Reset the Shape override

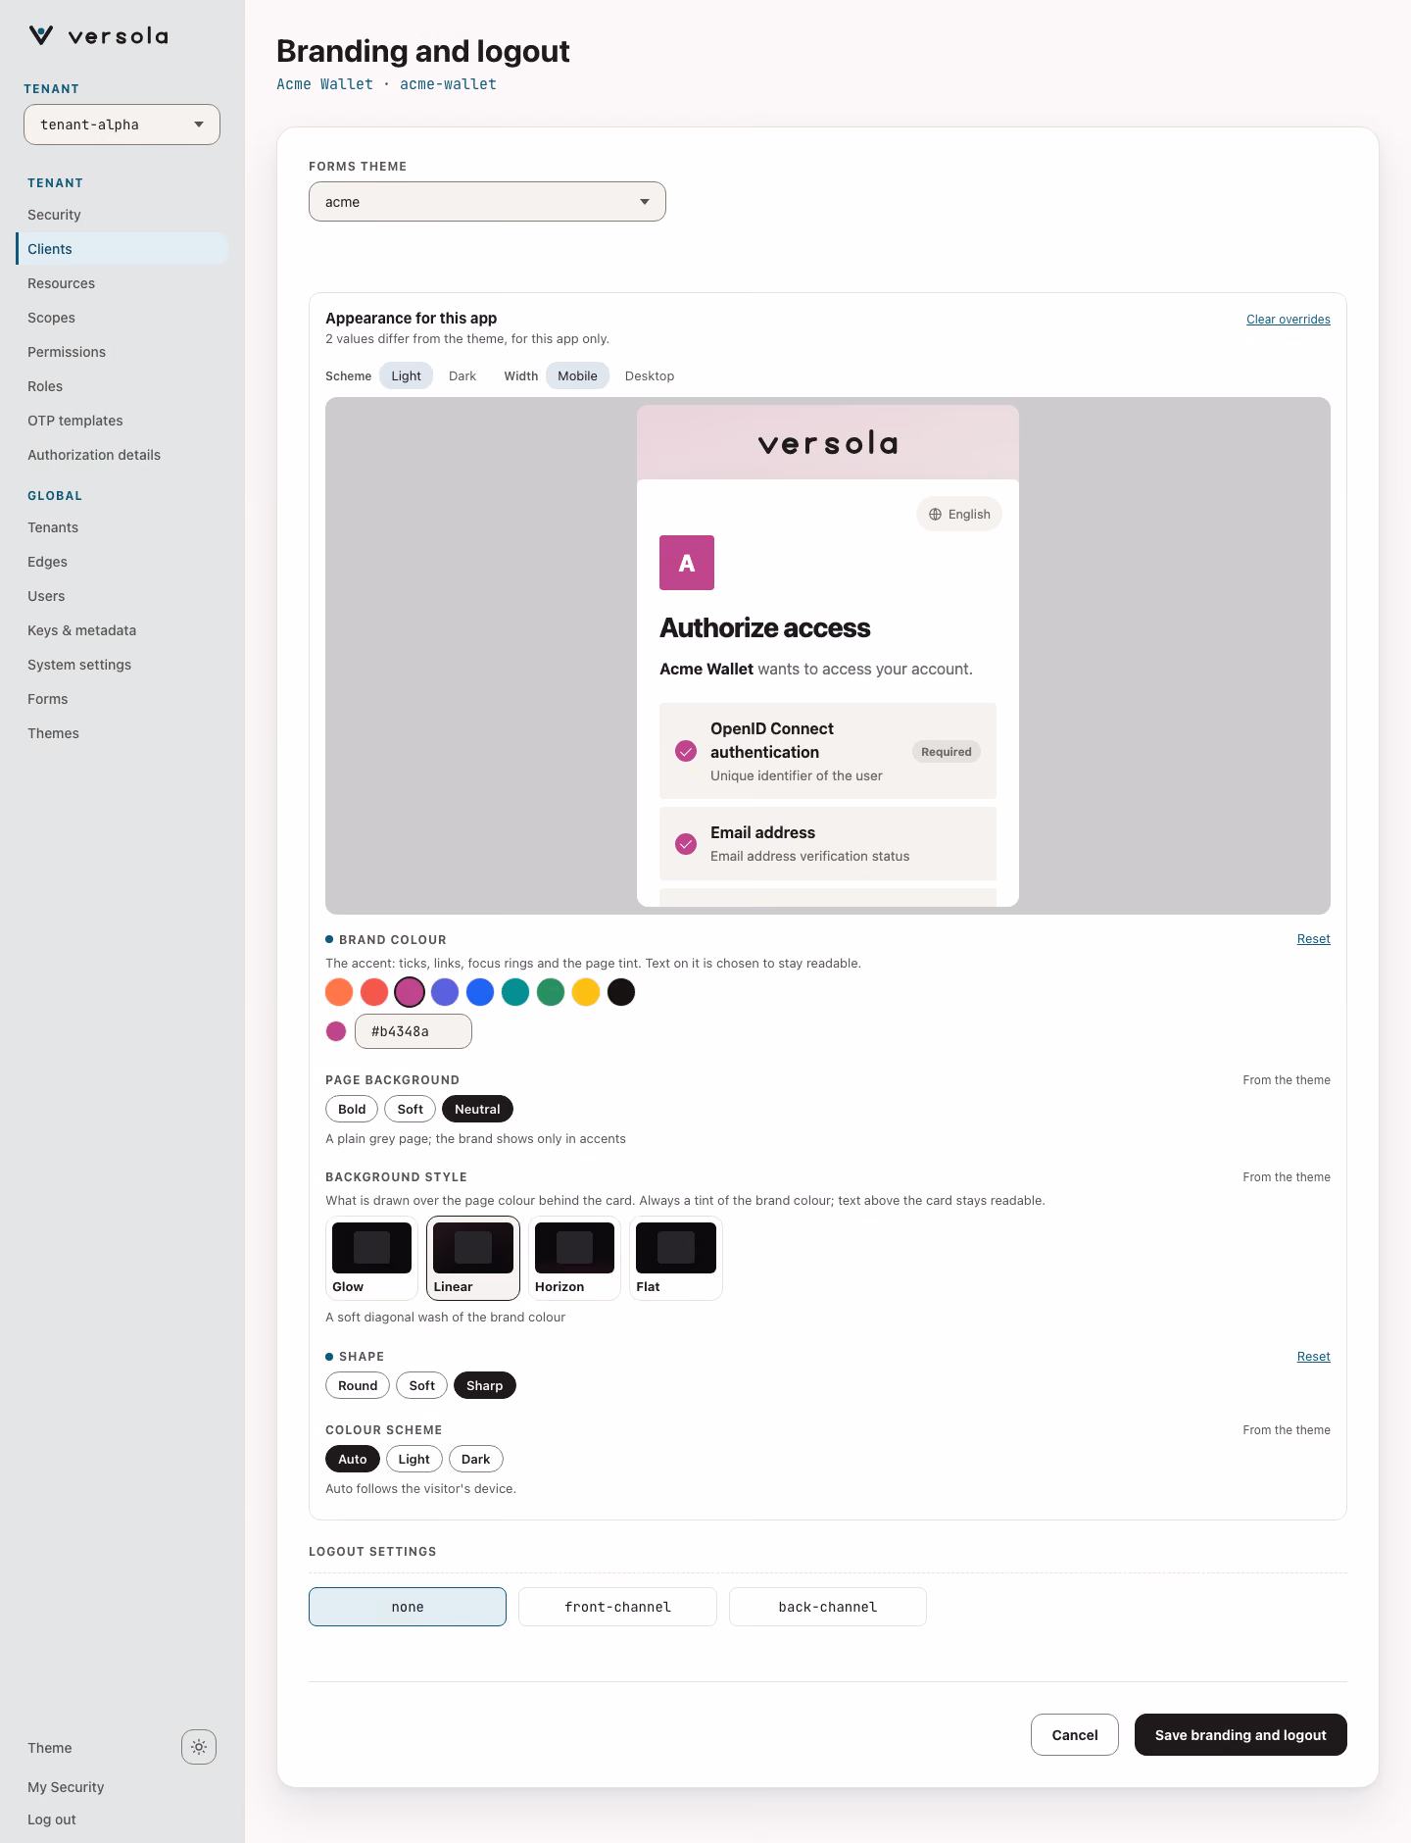coord(1314,1357)
